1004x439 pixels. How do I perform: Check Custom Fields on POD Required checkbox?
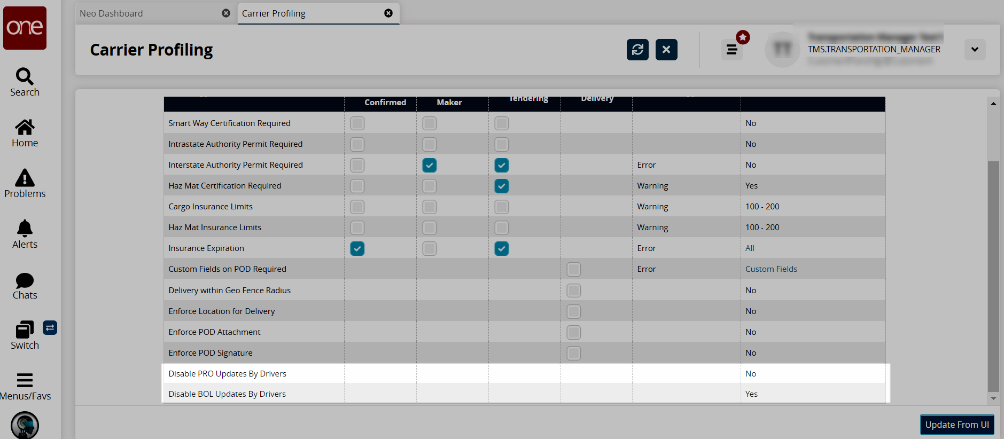(x=574, y=269)
